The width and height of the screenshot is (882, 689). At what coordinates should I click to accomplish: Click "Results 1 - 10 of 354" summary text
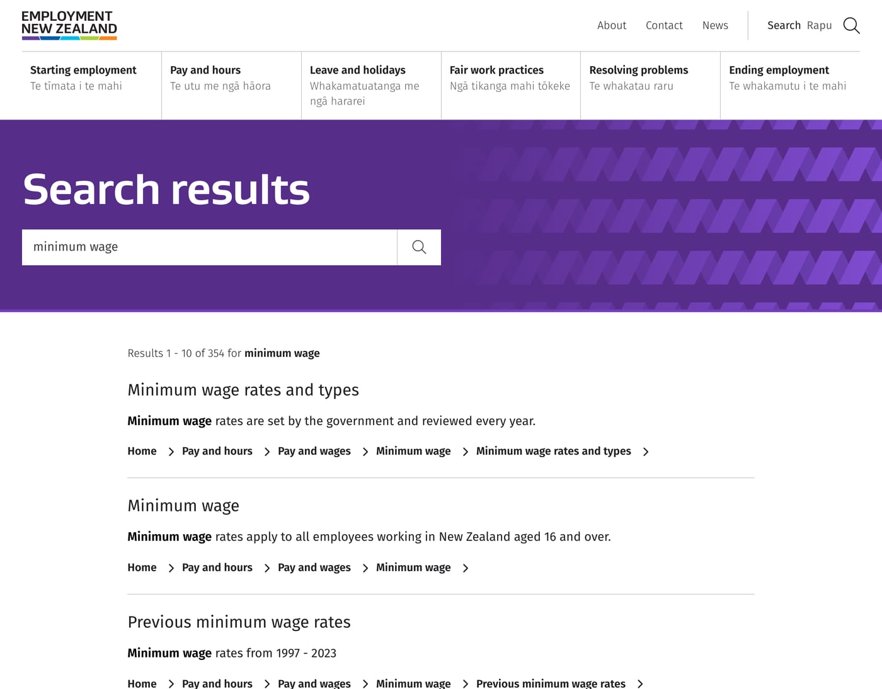pyautogui.click(x=176, y=353)
